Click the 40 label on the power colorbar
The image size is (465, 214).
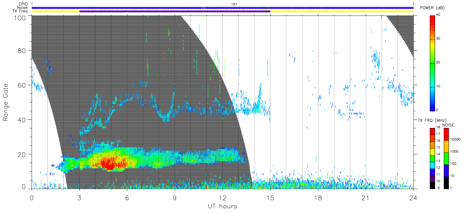[439, 15]
